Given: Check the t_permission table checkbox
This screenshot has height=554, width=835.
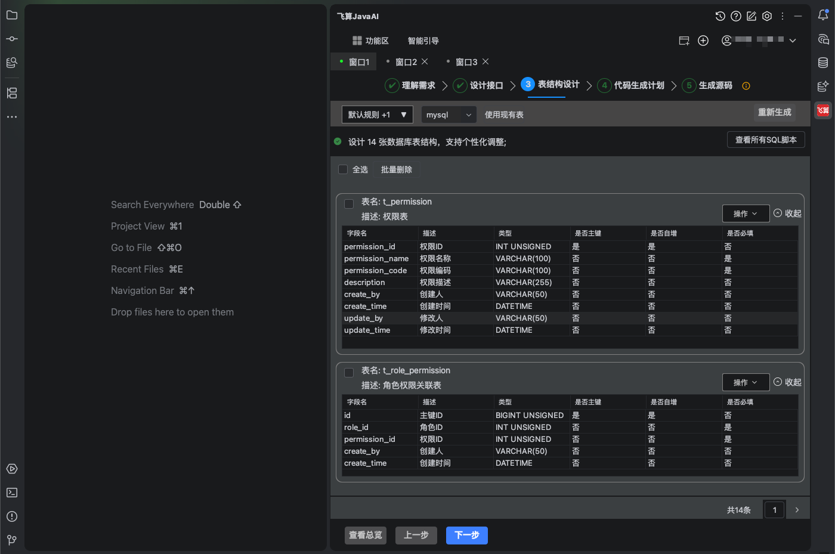Looking at the screenshot, I should tap(349, 204).
